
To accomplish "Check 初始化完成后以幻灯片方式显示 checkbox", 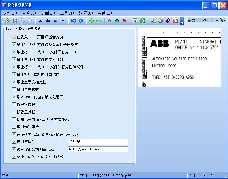I will click(14, 119).
